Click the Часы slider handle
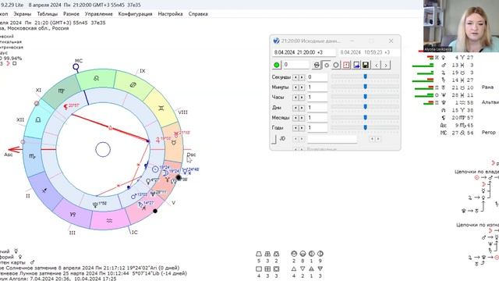Viewport: 499px width, 281px height. (366, 97)
